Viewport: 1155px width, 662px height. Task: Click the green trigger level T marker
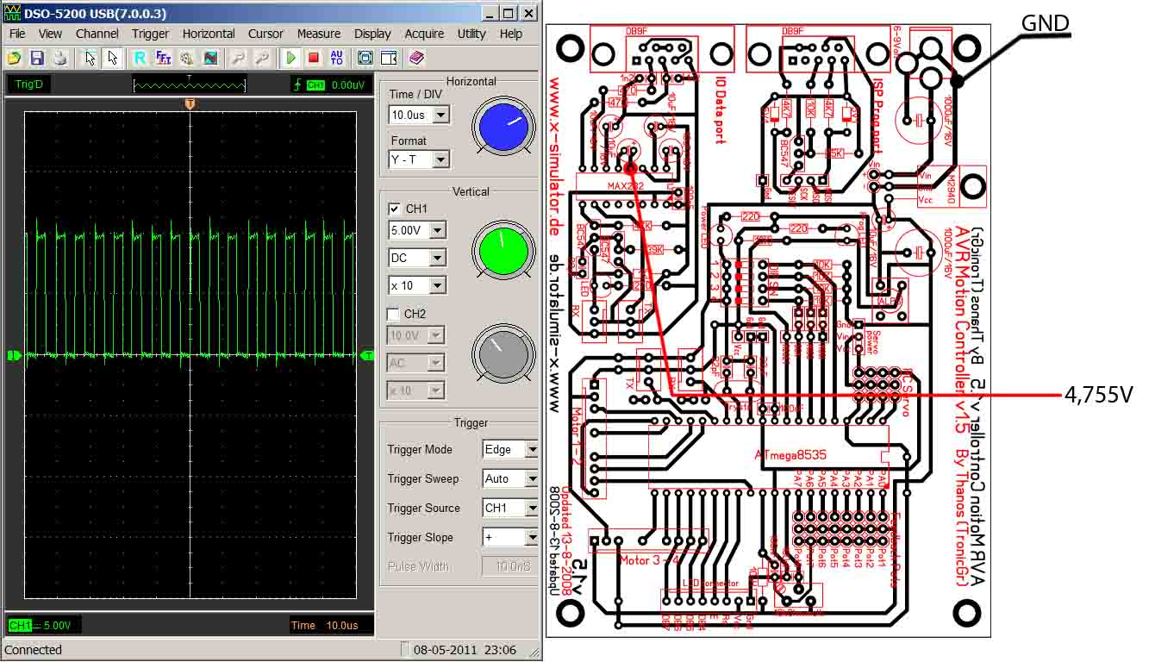367,355
